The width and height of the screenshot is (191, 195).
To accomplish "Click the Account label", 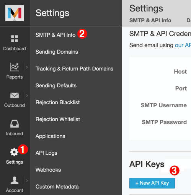I will (x=15, y=190).
